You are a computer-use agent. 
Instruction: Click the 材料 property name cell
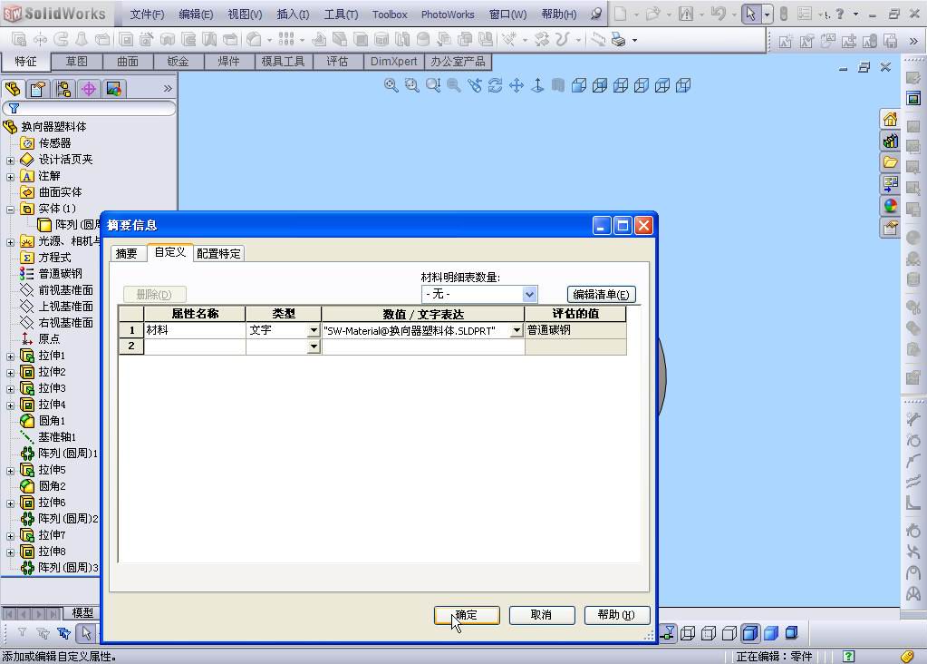click(x=195, y=330)
